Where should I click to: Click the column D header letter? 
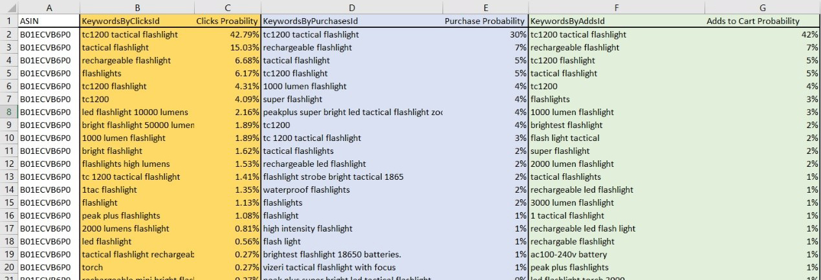[x=352, y=6]
